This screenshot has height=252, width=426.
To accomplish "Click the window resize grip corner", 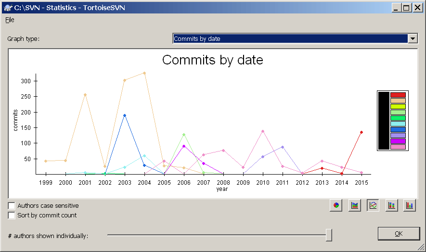I will pos(421,247).
